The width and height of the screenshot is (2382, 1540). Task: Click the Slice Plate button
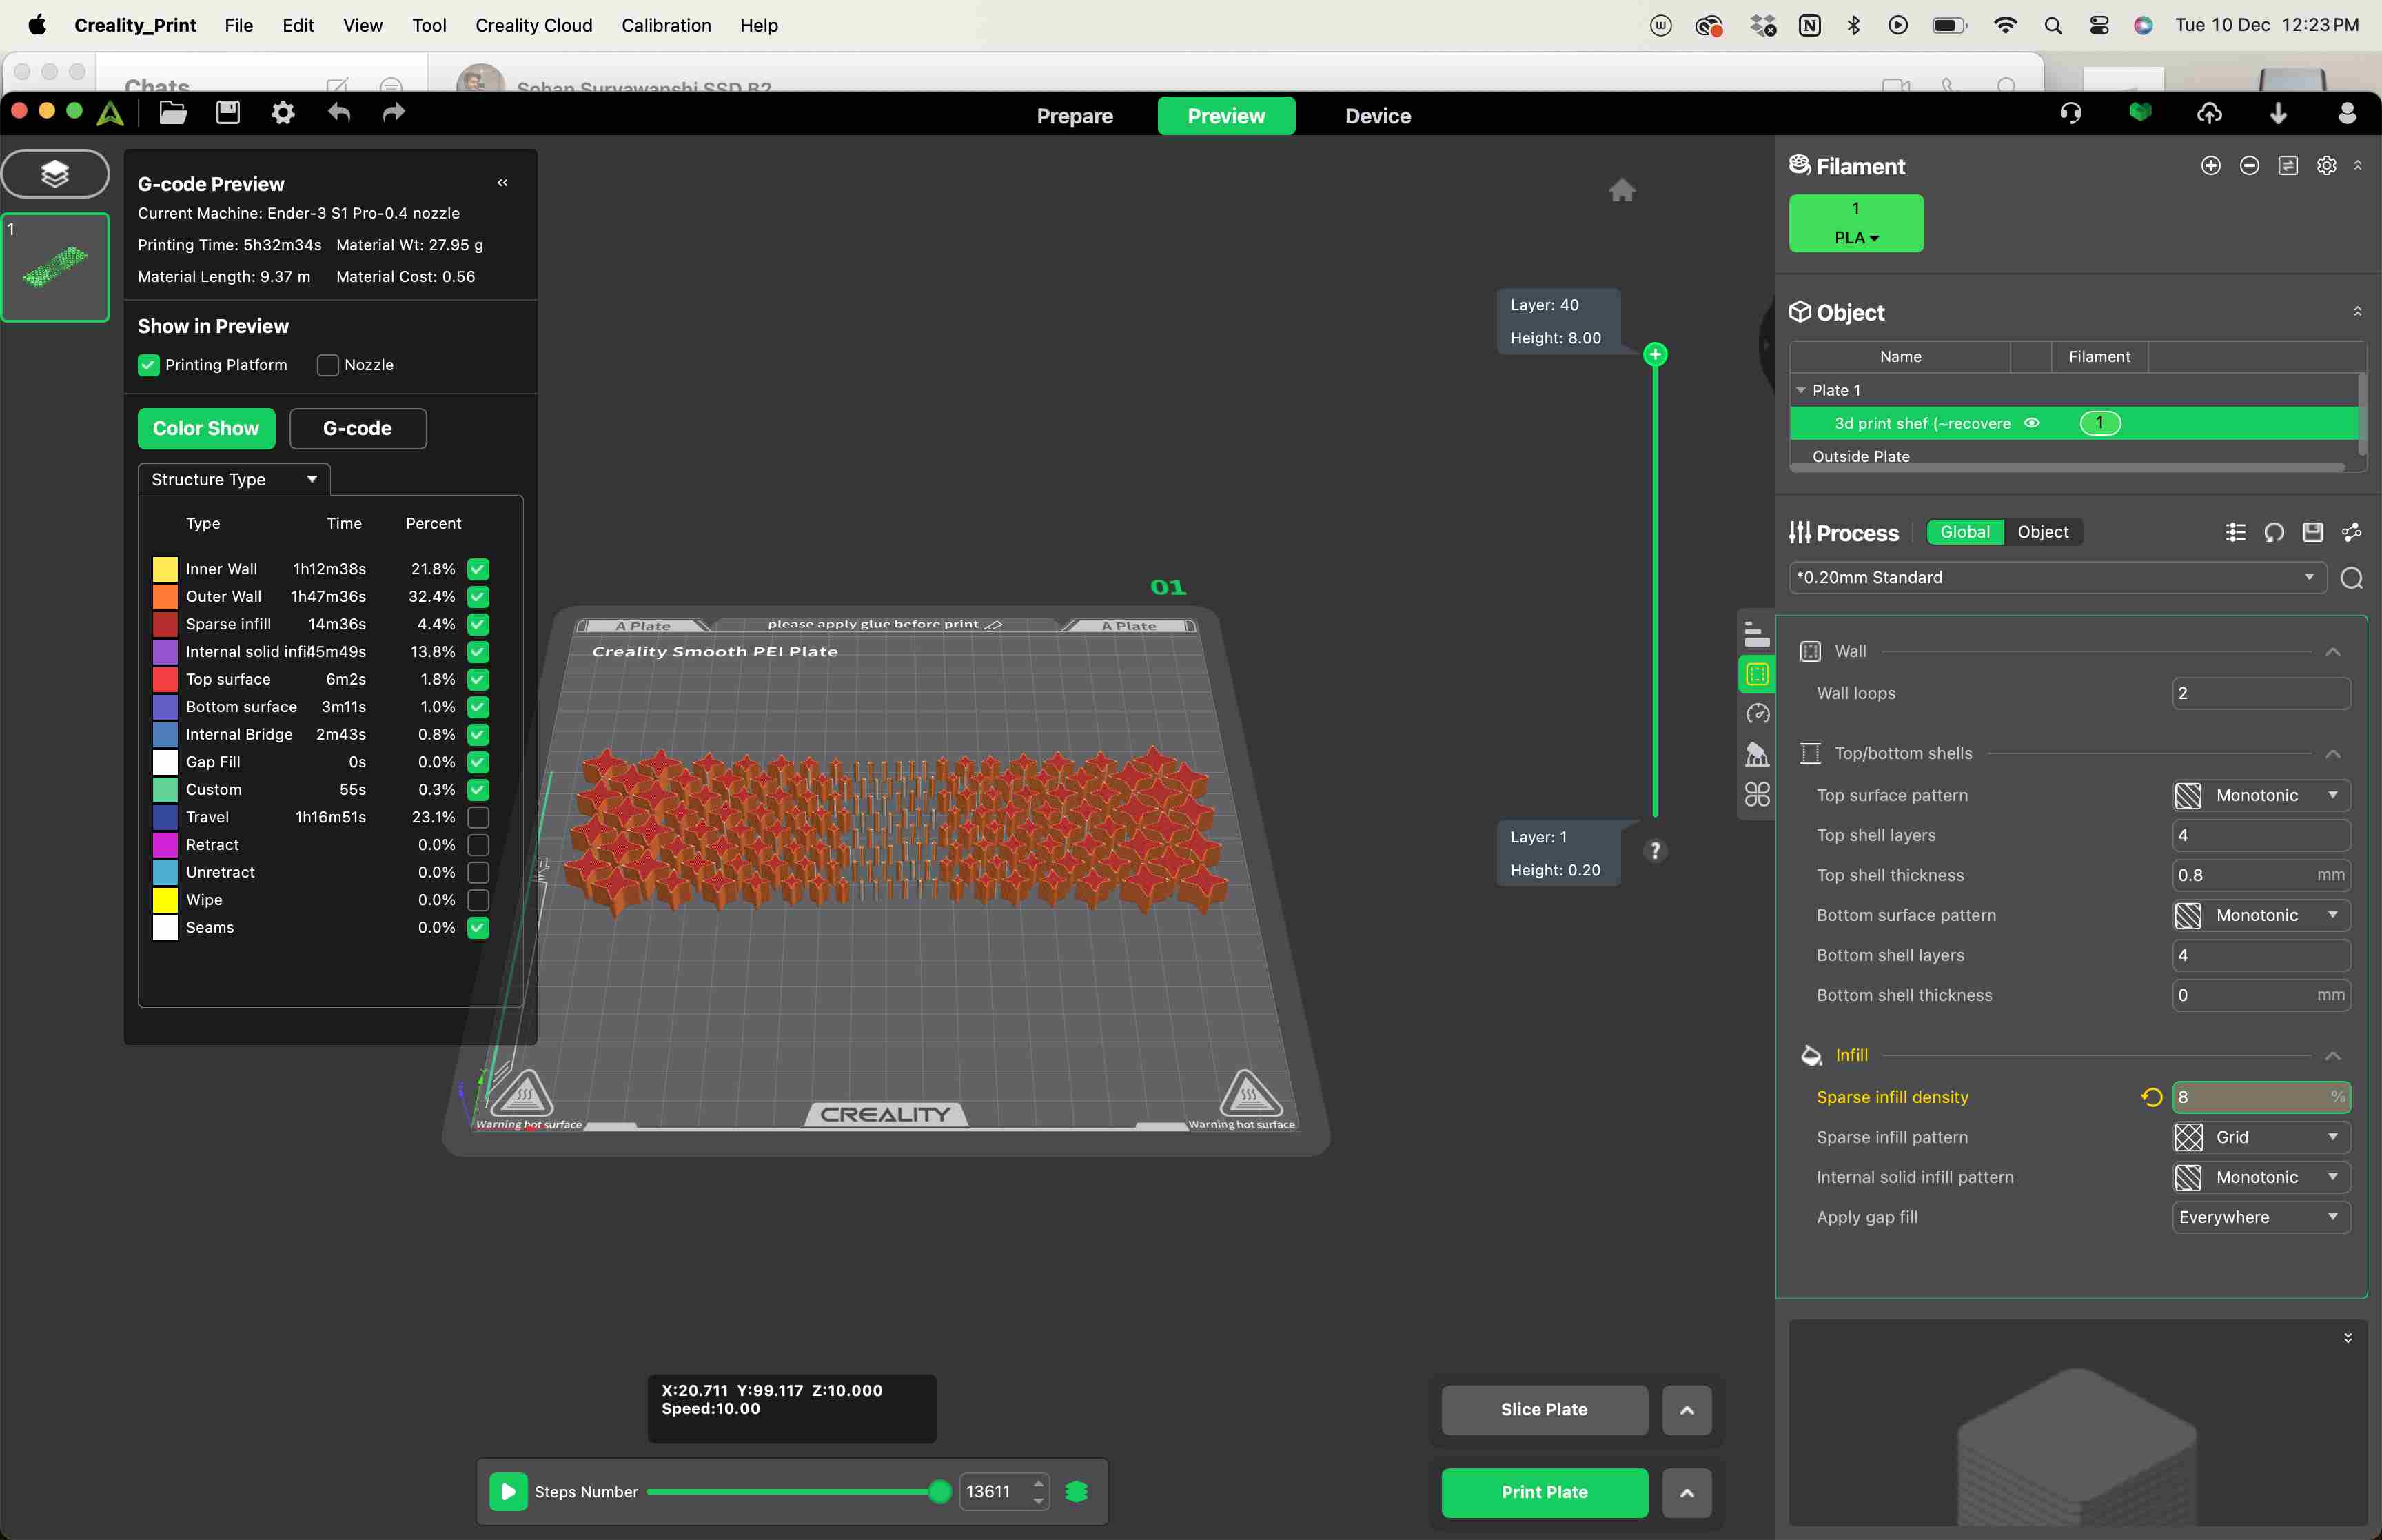point(1545,1409)
